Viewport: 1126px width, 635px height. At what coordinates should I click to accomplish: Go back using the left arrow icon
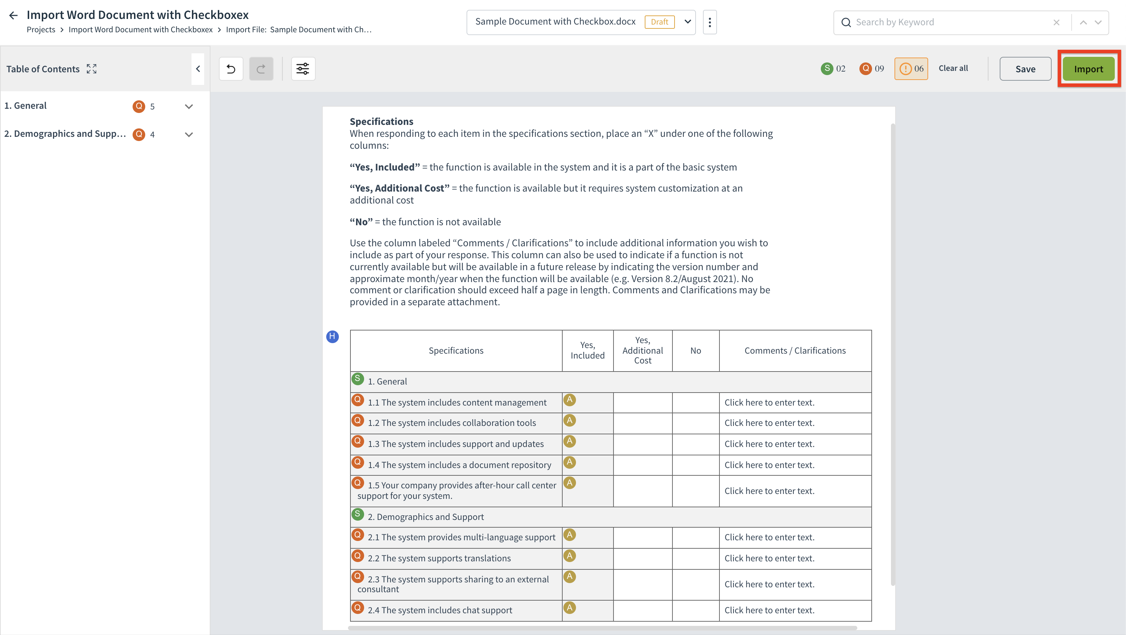point(14,15)
